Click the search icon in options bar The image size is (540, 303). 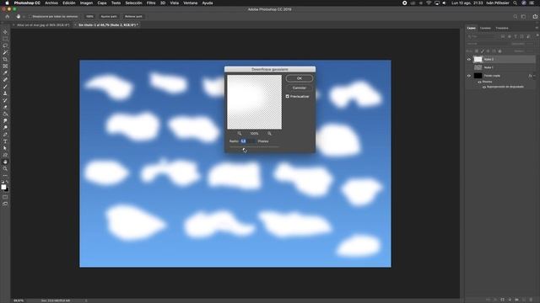click(x=516, y=17)
